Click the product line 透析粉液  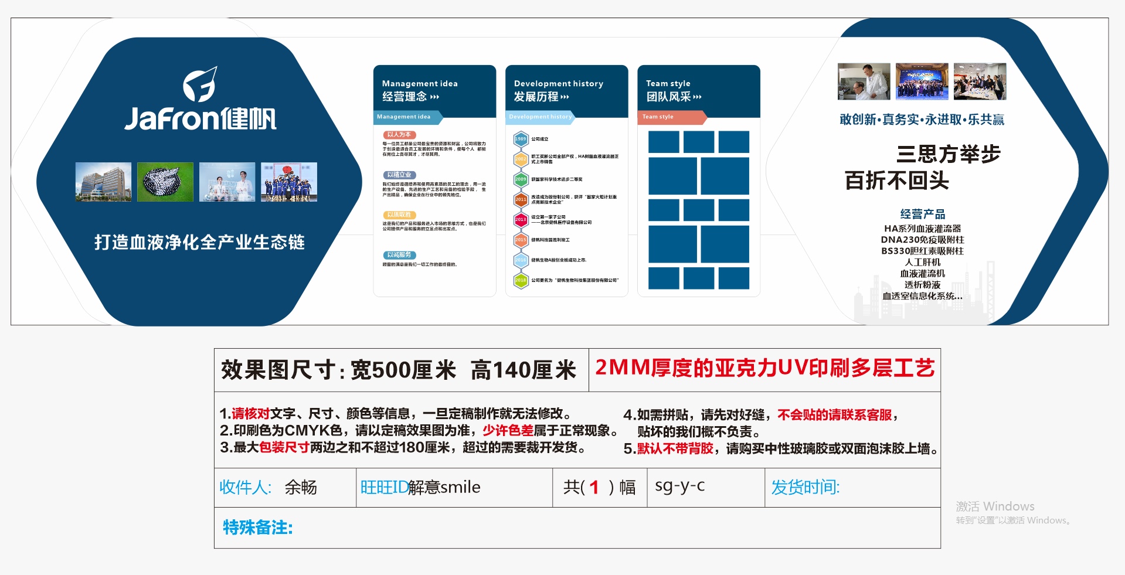923,285
